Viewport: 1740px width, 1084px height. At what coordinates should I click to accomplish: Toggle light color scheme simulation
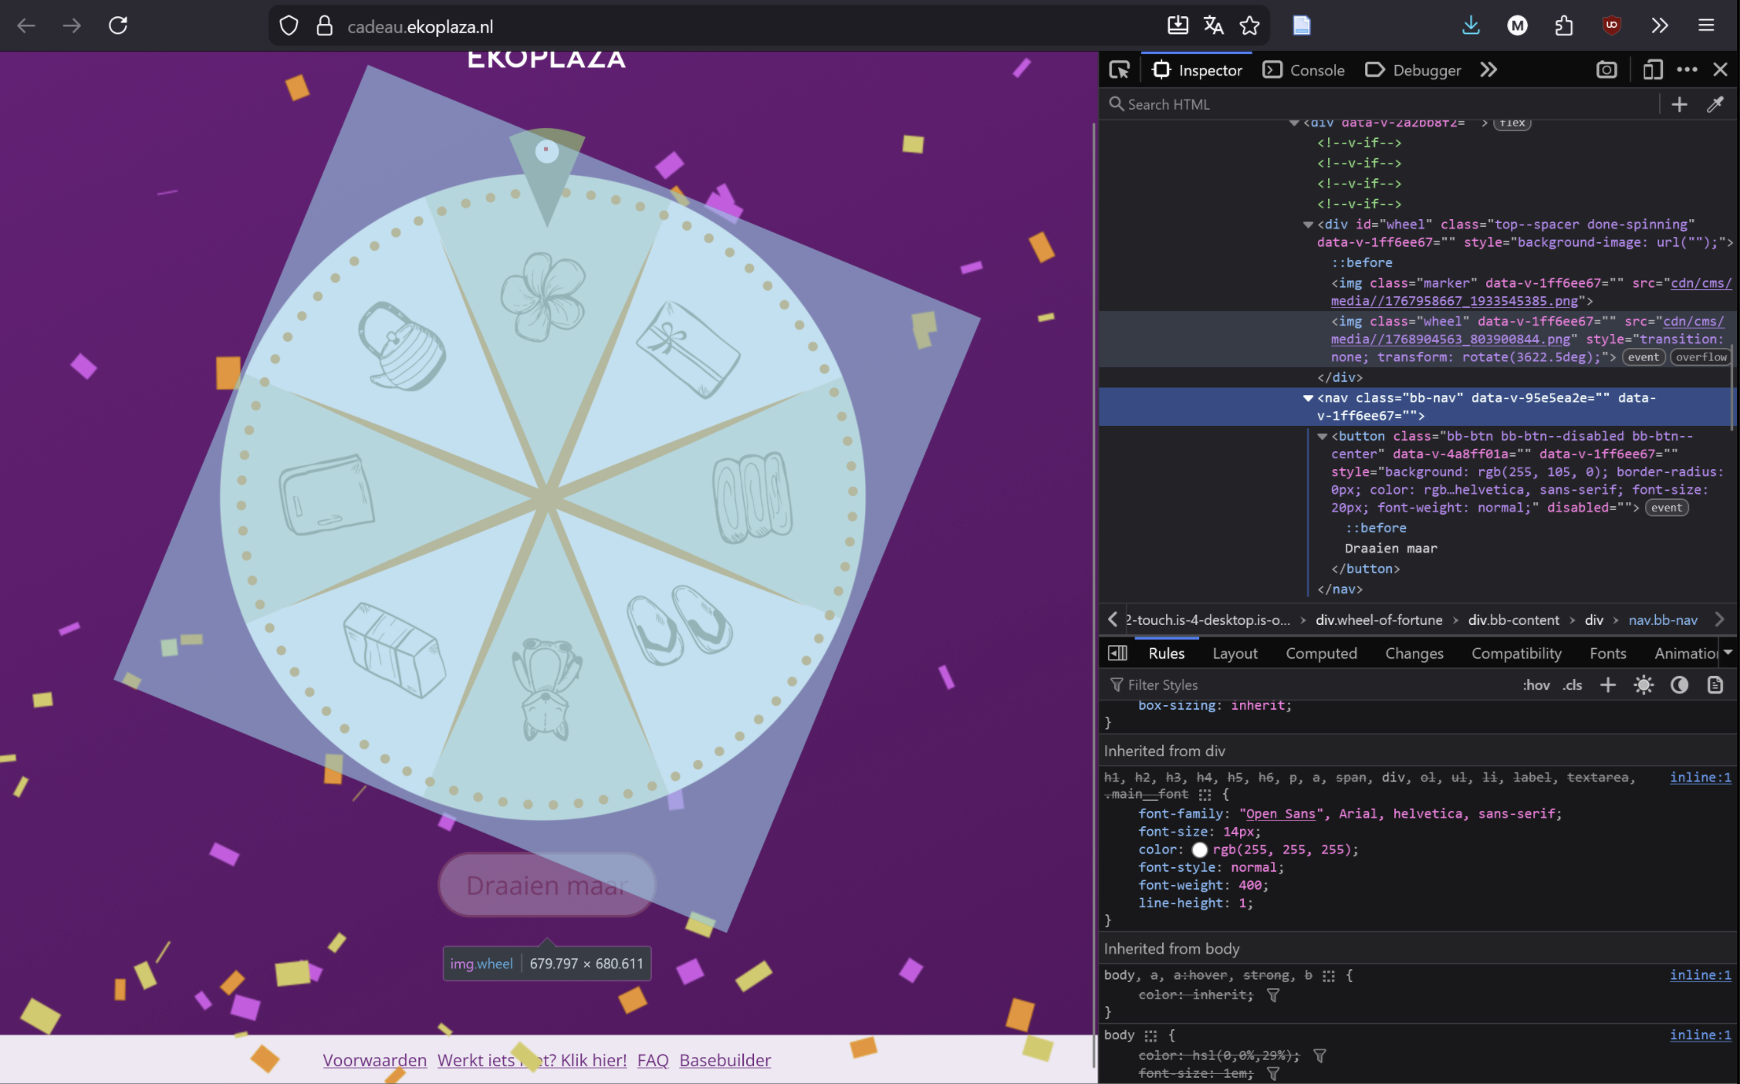(1644, 685)
